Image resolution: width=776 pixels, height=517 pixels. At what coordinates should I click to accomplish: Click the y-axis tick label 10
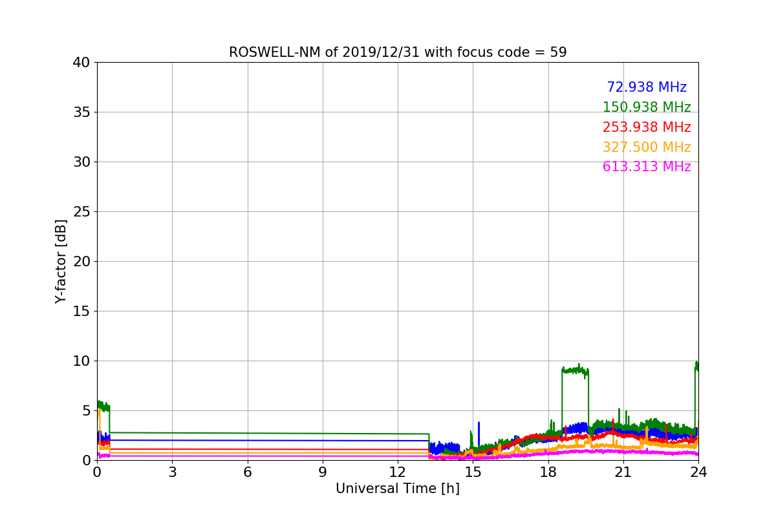pos(81,361)
